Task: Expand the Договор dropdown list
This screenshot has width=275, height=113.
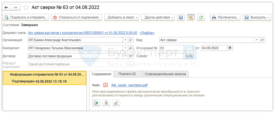Action: pyautogui.click(x=125, y=56)
